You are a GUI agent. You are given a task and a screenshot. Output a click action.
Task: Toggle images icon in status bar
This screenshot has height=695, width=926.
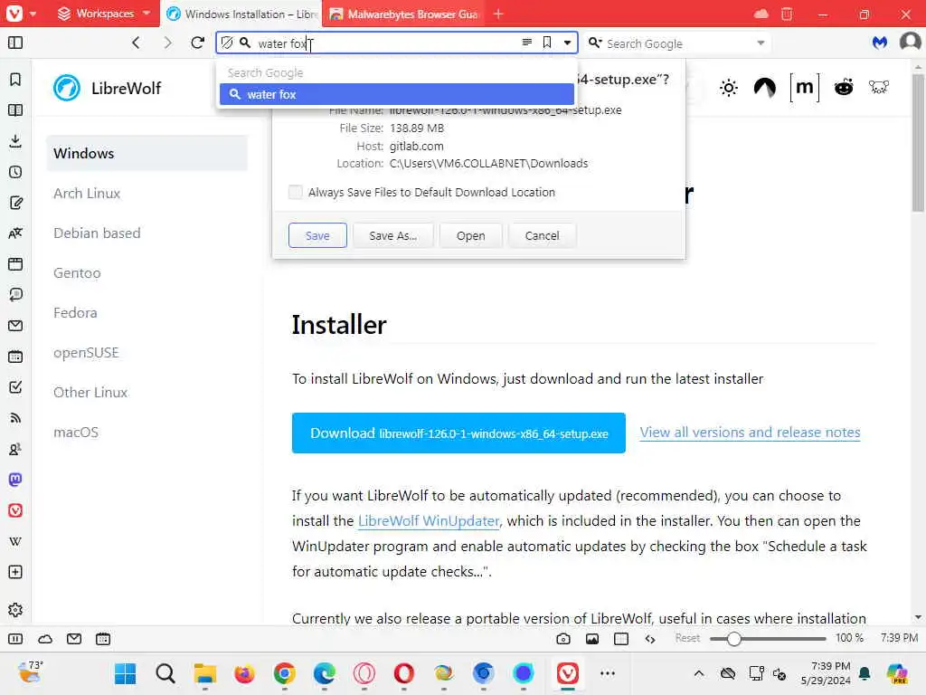click(592, 639)
